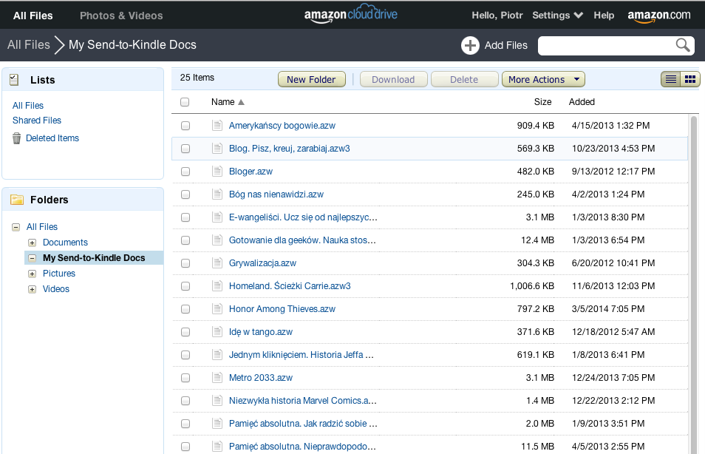Sort by the Added column header

coord(582,102)
